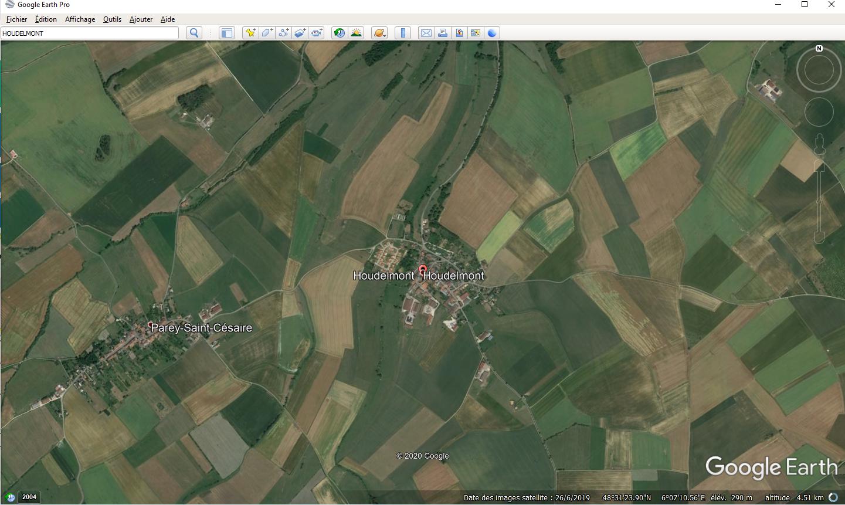Image resolution: width=845 pixels, height=505 pixels.
Task: Click the © 2020 Google copyright text
Action: point(422,456)
